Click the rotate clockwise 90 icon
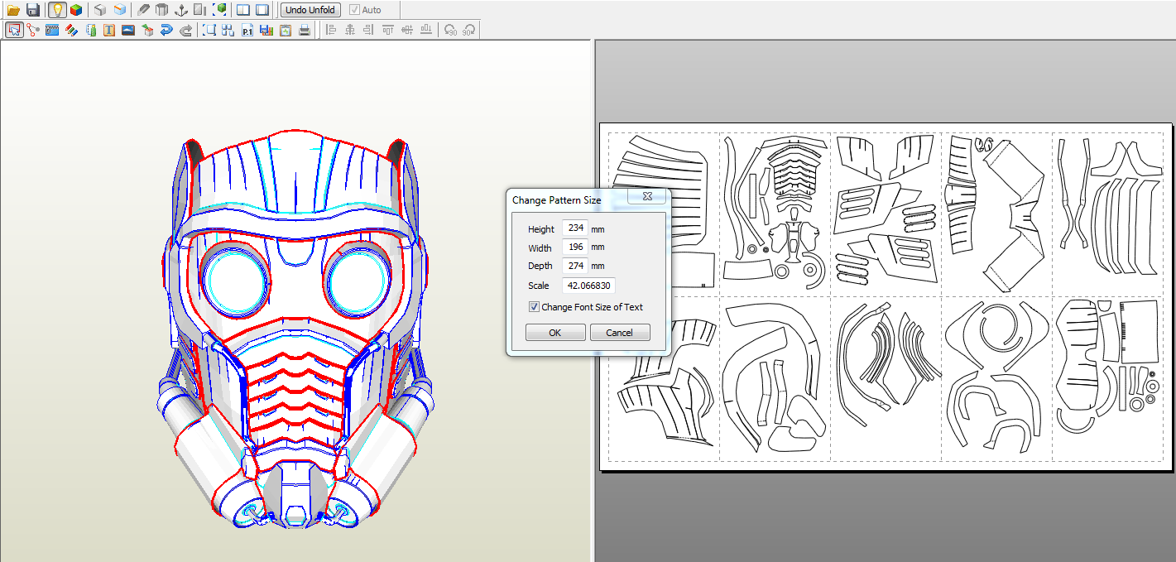The height and width of the screenshot is (562, 1176). (468, 31)
